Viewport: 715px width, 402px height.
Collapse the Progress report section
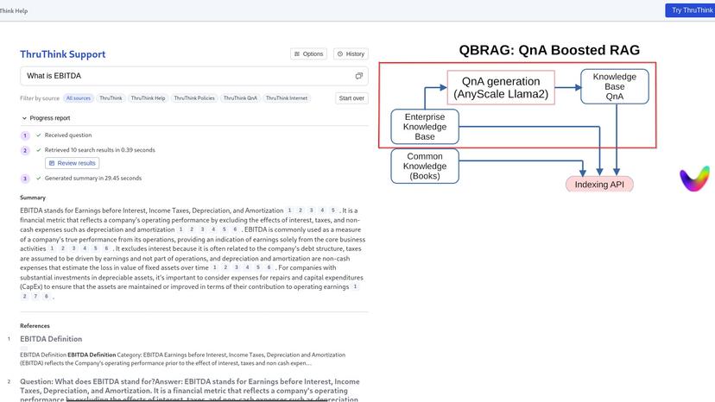[24, 118]
